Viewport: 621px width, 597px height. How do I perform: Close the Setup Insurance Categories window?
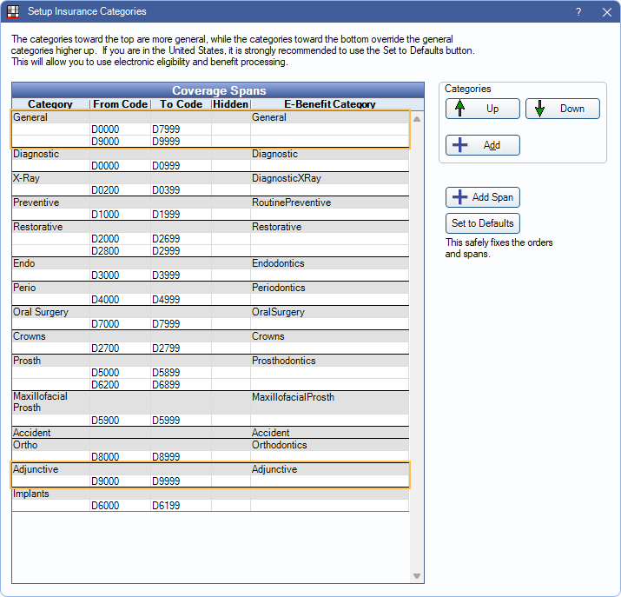(606, 12)
